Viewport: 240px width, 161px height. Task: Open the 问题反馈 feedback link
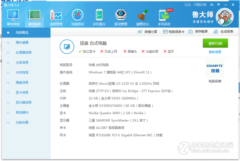200,5
